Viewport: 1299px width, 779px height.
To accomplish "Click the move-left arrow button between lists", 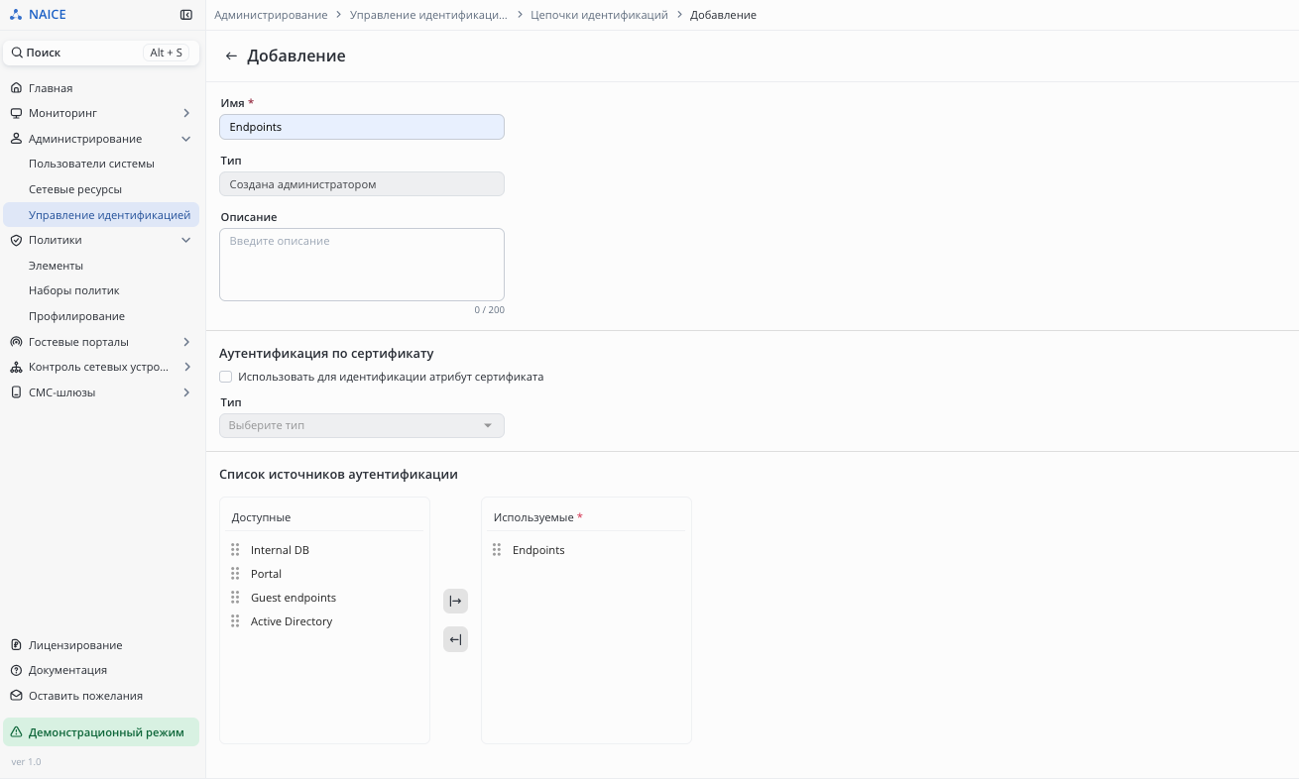I will (455, 639).
